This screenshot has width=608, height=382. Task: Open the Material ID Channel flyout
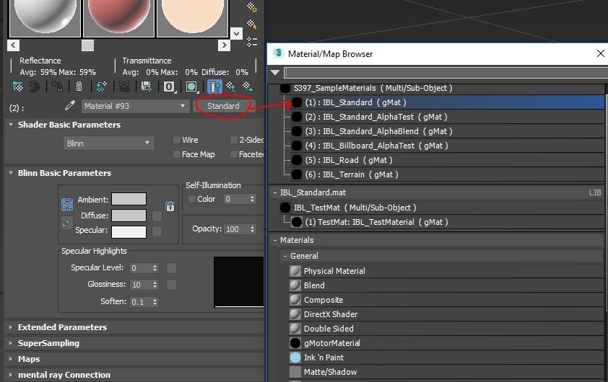pyautogui.click(x=169, y=86)
